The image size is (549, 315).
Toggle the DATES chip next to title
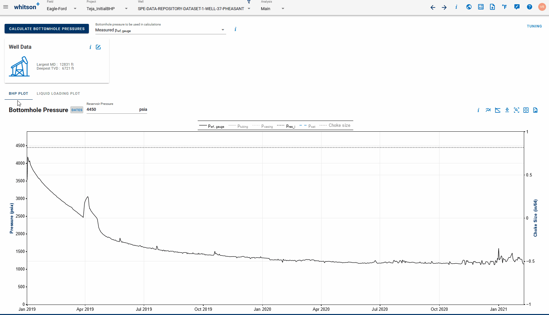[77, 110]
